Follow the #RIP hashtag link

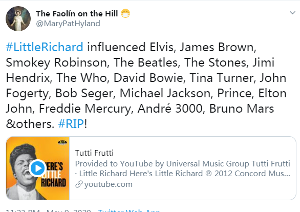point(71,124)
